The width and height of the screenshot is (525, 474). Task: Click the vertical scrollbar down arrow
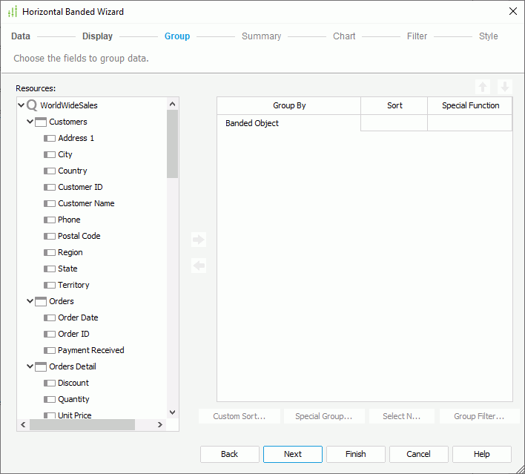173,412
